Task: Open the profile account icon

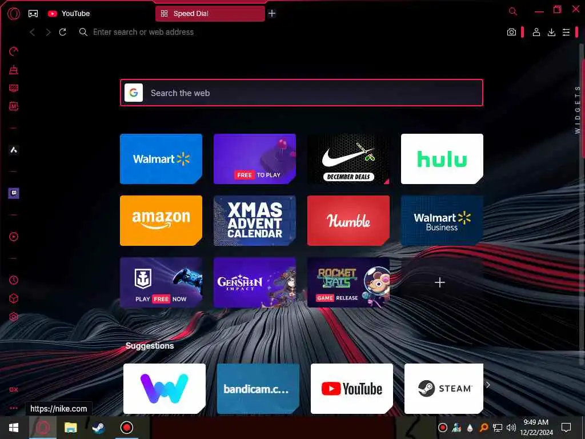Action: pos(536,32)
